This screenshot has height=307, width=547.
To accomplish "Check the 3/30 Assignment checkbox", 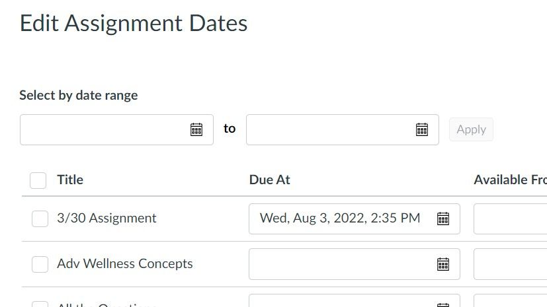I will click(40, 219).
